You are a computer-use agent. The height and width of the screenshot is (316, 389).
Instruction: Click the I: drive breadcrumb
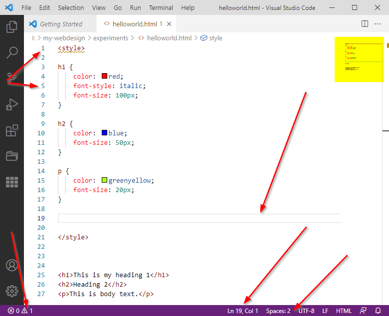[x=33, y=38]
